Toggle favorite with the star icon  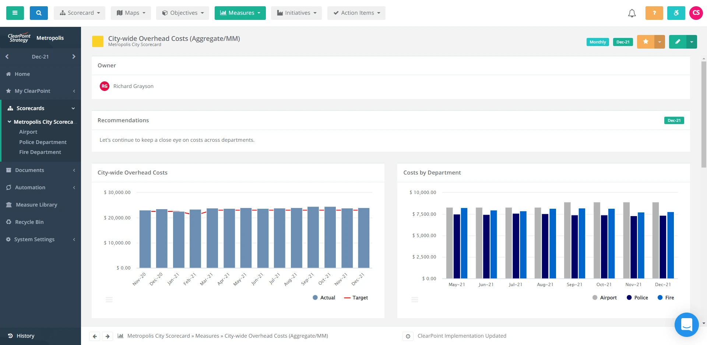point(645,41)
